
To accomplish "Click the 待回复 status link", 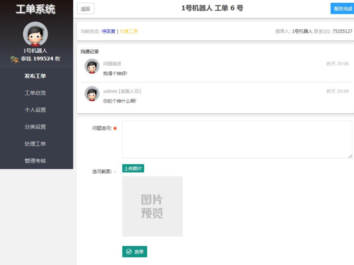I will tap(109, 31).
